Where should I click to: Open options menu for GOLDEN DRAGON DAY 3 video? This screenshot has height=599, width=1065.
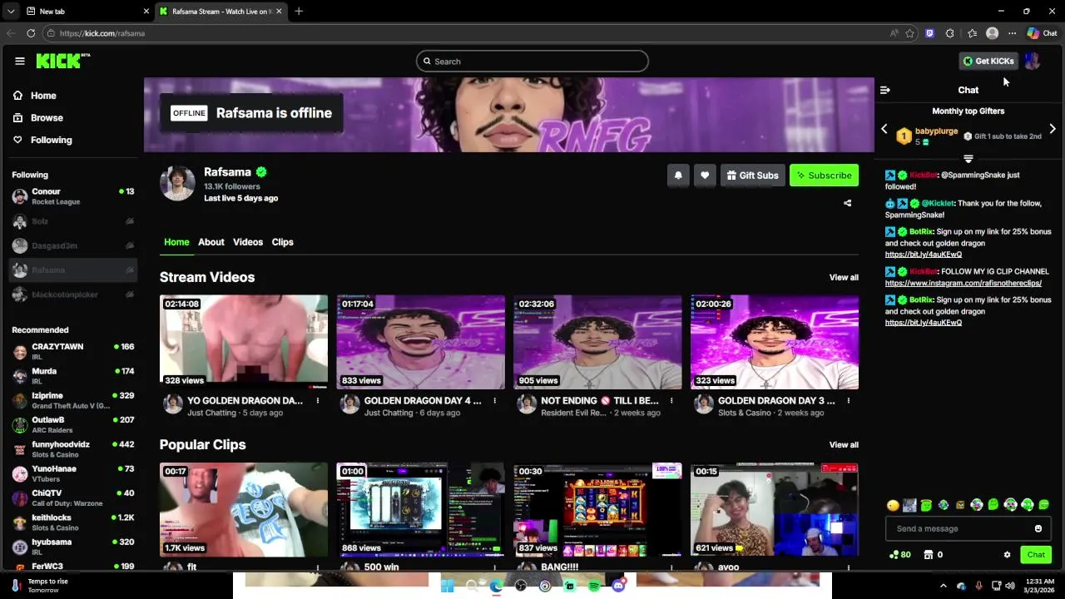click(849, 401)
